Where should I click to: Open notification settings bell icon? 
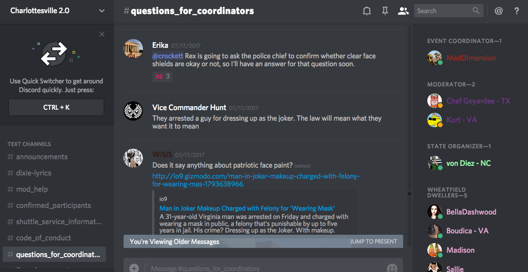367,11
